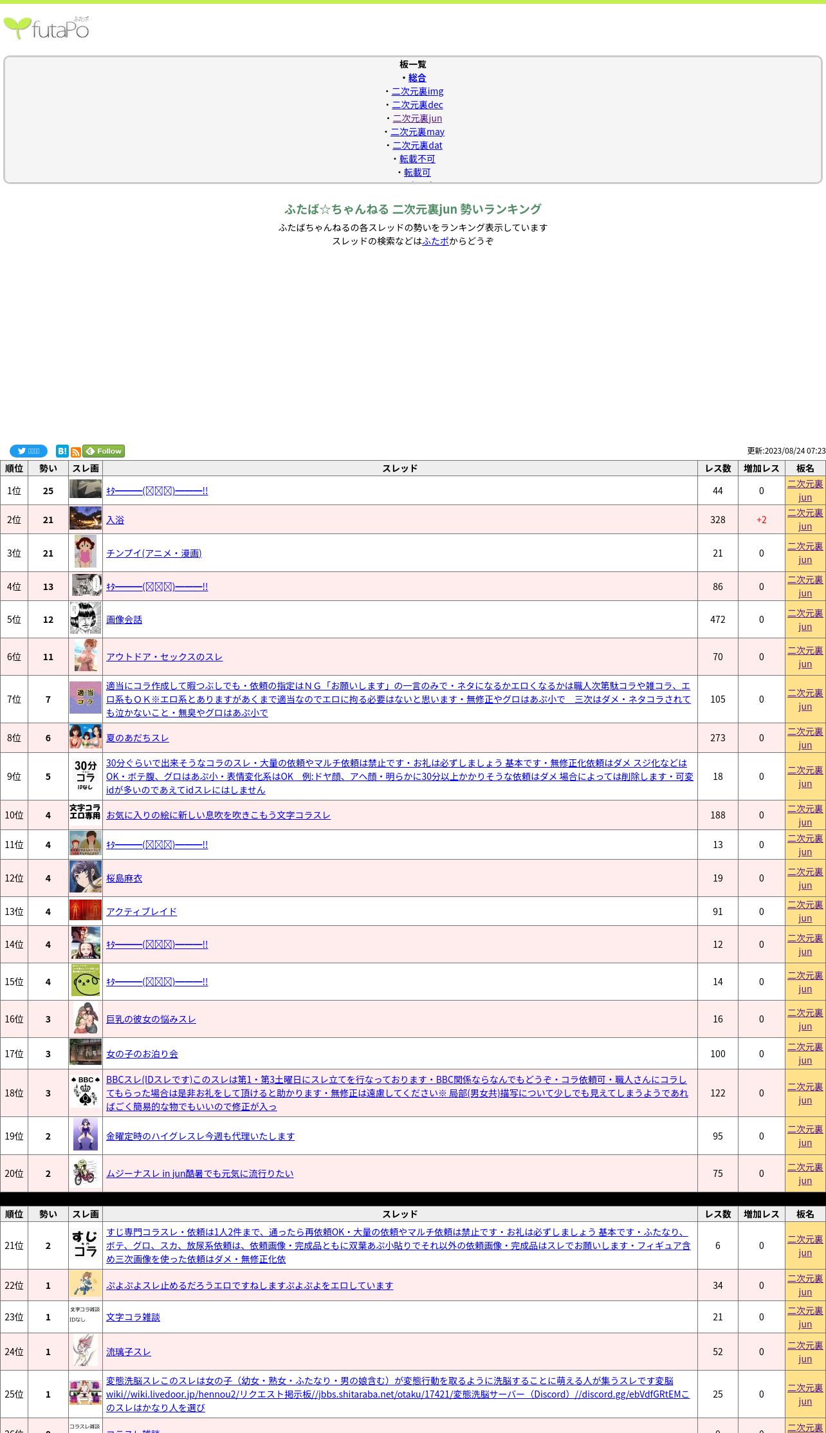
Task: Click the 二次元裏jun board link in 画像会話 row
Action: 805,620
